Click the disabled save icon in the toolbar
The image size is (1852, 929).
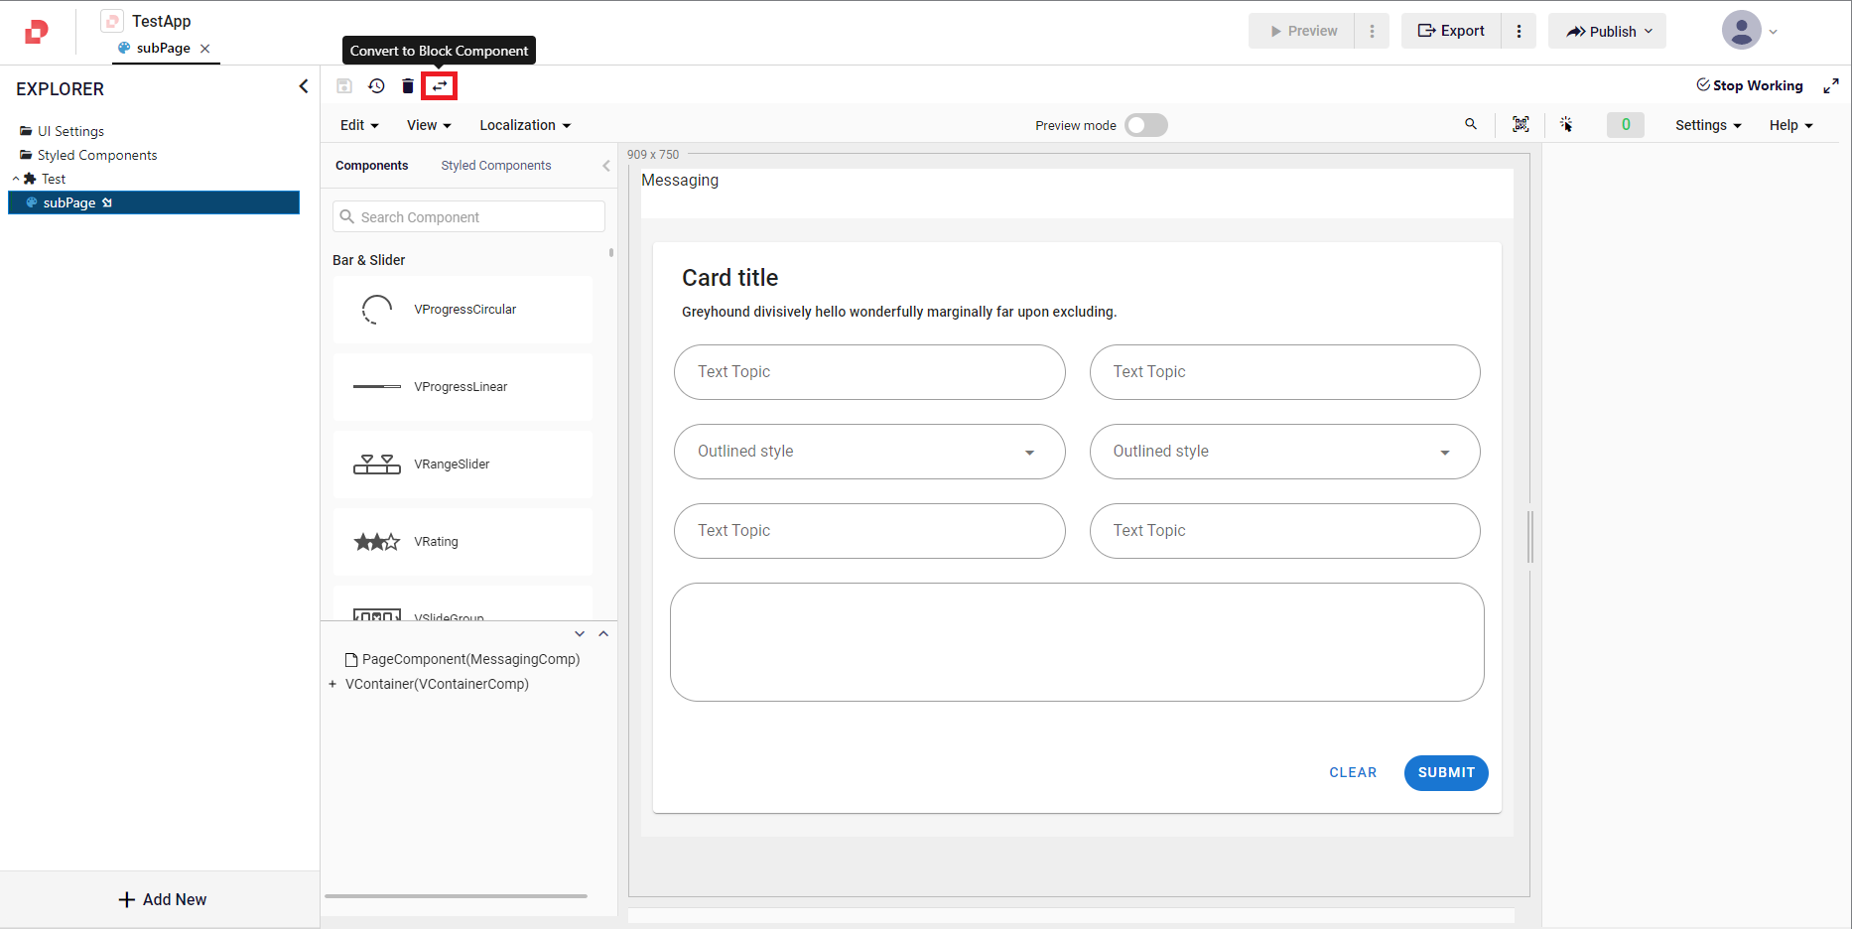click(x=344, y=86)
